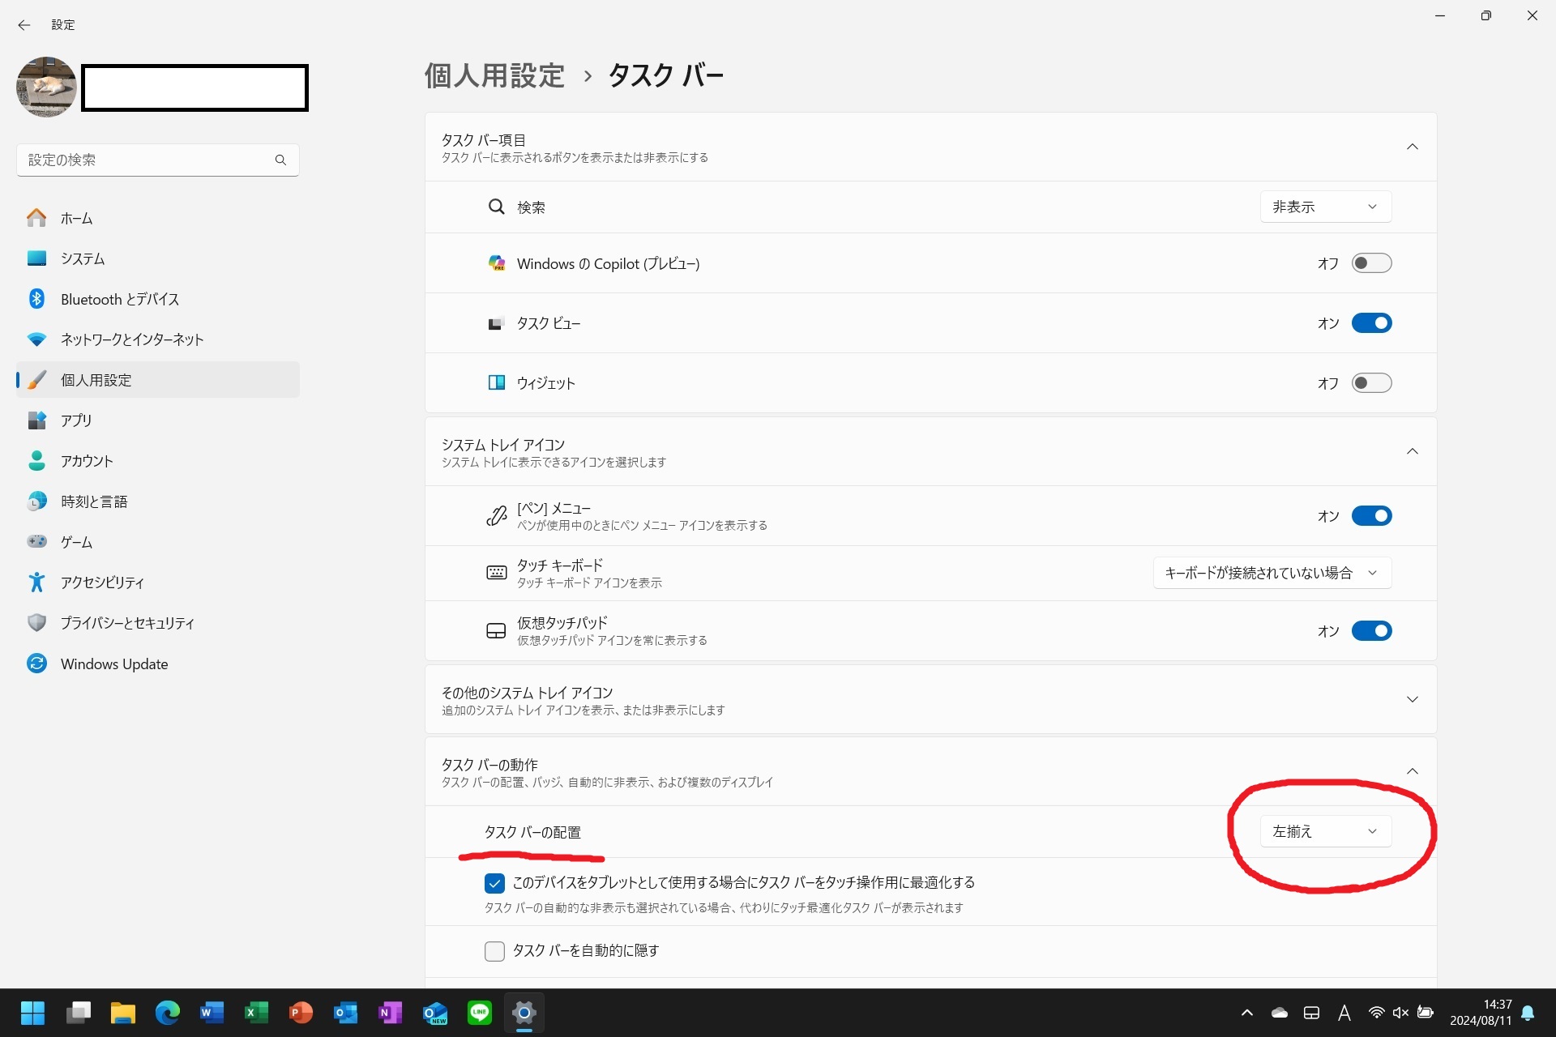
Task: Open Bluetooth とデバイス settings page
Action: 119,299
